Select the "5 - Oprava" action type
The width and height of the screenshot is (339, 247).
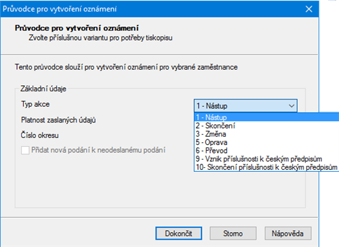pos(266,142)
